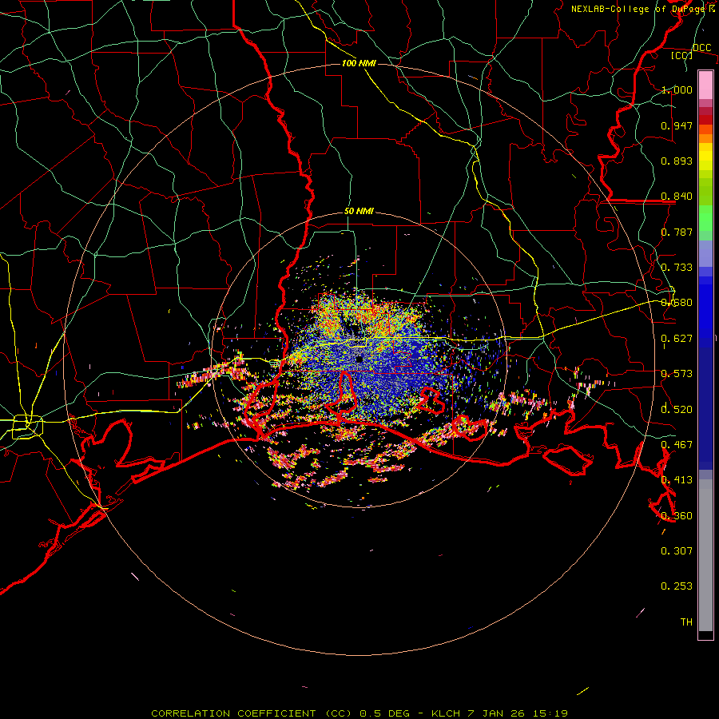Click the 0.787 color scale value
The image size is (719, 719).
pos(677,232)
